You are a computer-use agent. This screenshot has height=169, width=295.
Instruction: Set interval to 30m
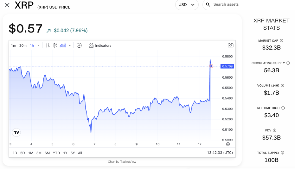23,45
